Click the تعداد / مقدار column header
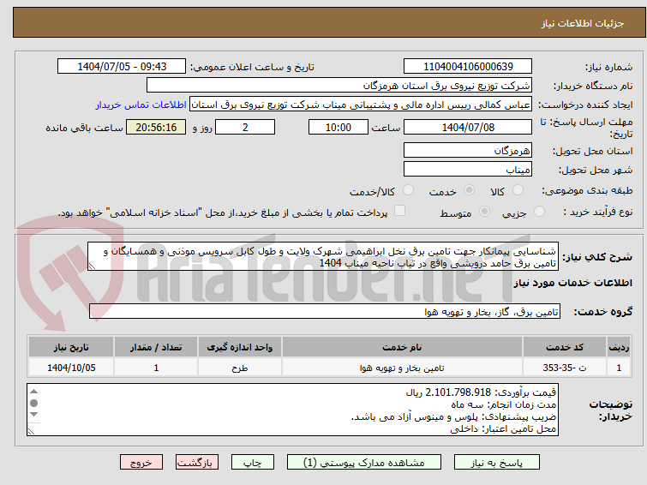The image size is (647, 485). (156, 347)
